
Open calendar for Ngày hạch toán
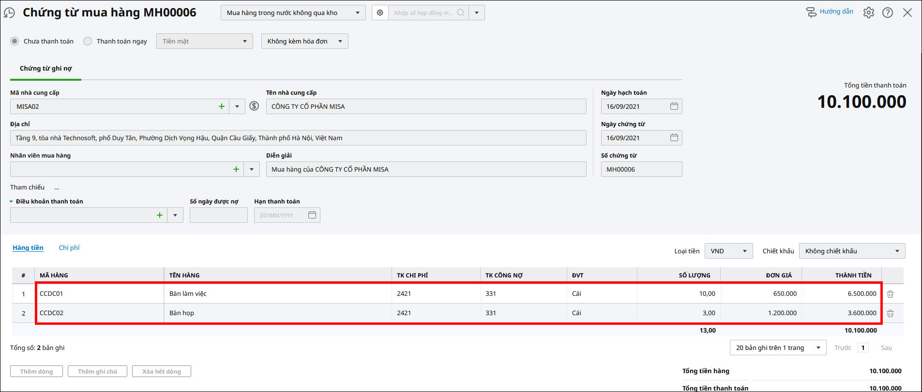(674, 106)
